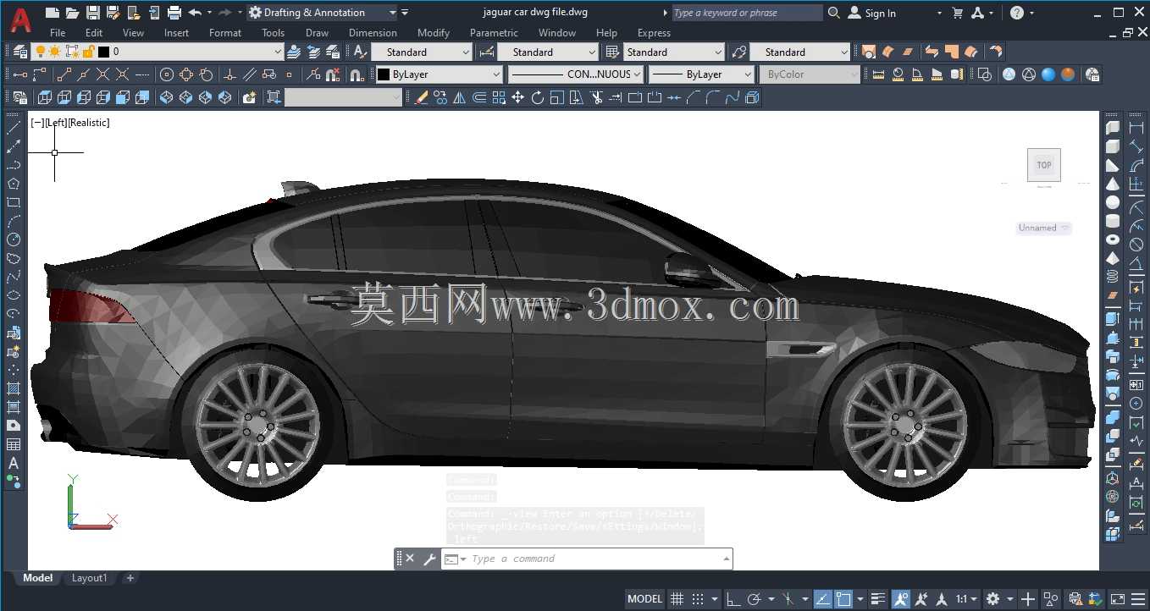The height and width of the screenshot is (611, 1150).
Task: Switch to the Layout1 tab
Action: tap(89, 578)
